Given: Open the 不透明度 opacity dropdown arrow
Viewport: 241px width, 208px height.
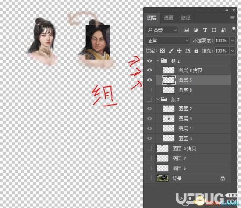Looking at the screenshot, I should [x=232, y=41].
